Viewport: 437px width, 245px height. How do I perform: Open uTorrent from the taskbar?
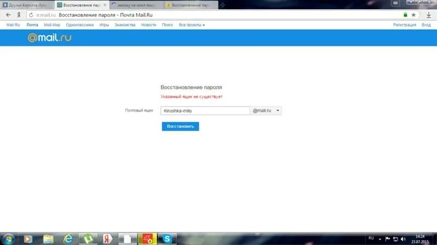coord(88,239)
